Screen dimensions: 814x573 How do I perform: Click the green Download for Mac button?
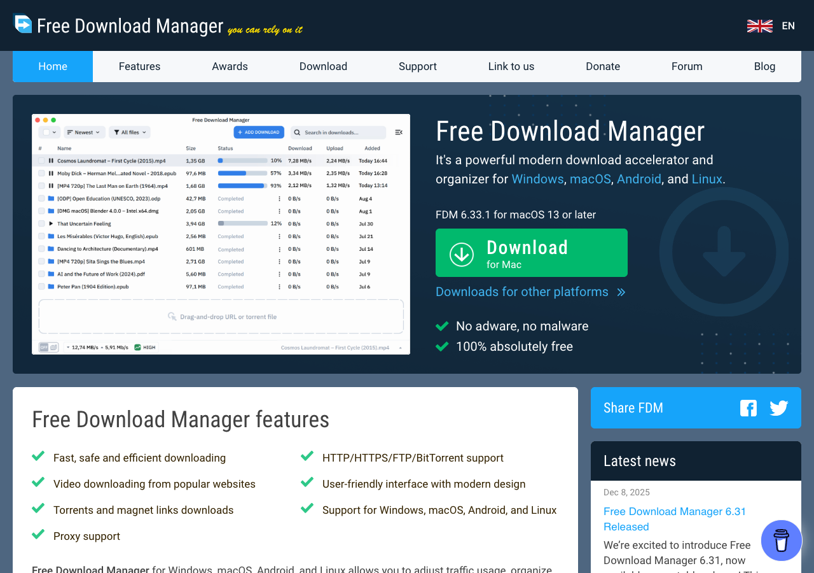coord(532,253)
